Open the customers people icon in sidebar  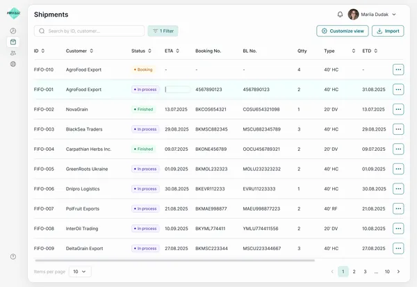(13, 53)
